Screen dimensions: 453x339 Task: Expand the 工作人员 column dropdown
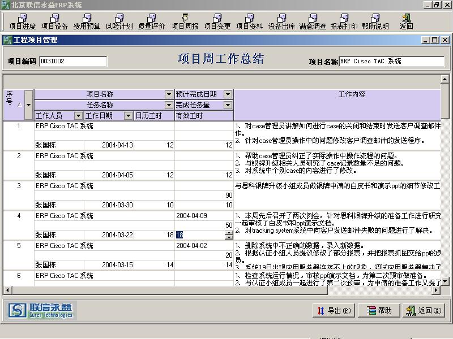click(x=78, y=116)
